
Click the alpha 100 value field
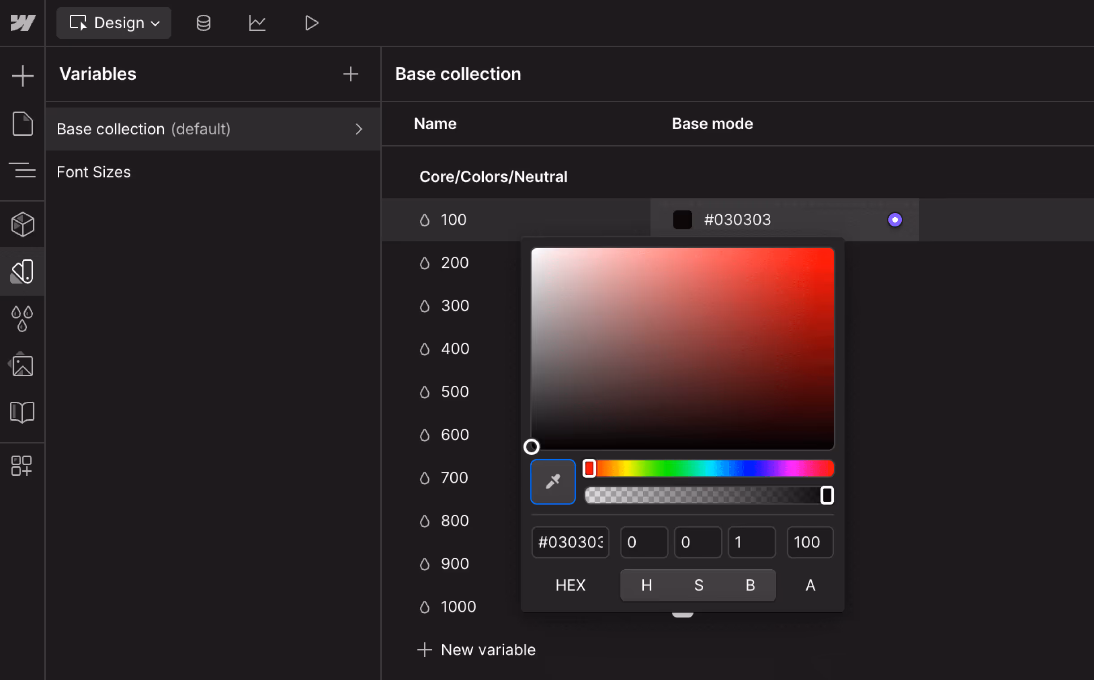click(810, 542)
